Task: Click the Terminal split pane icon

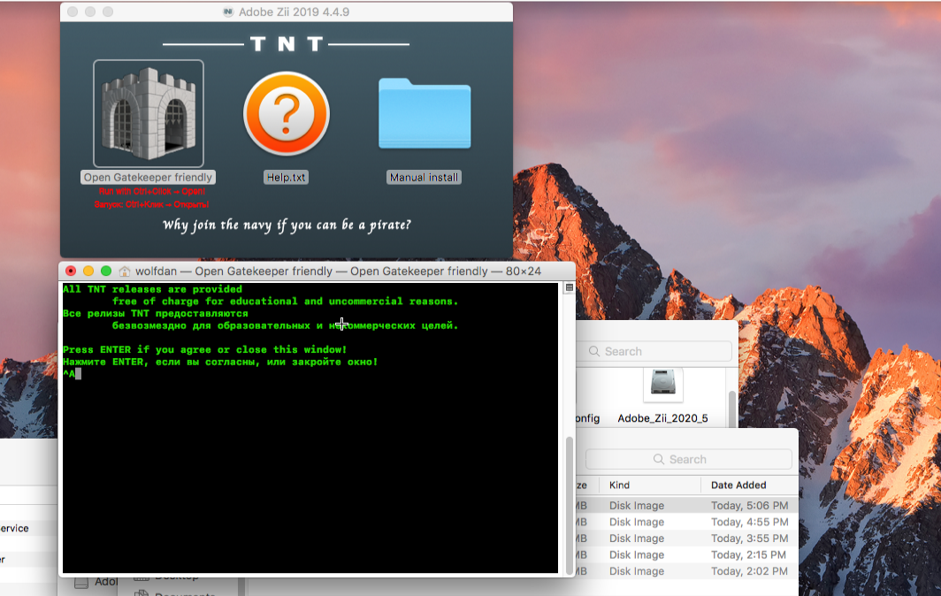Action: point(569,288)
